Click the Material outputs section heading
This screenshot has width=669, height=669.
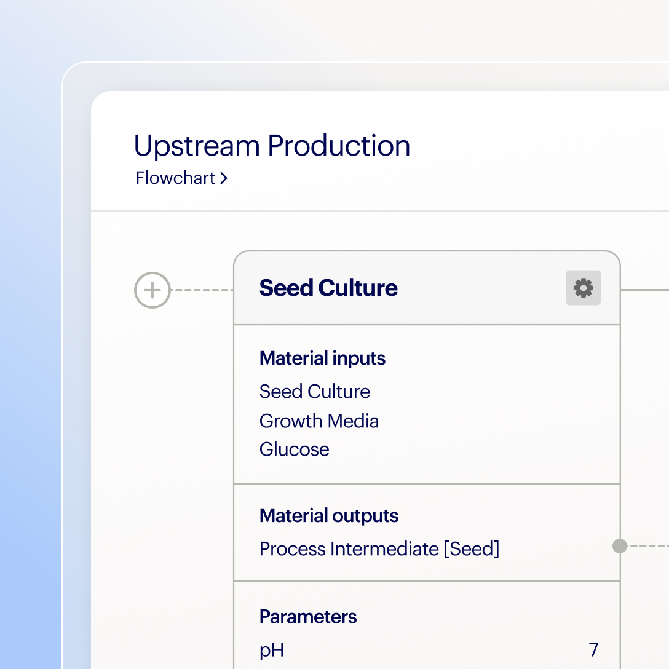pos(328,516)
